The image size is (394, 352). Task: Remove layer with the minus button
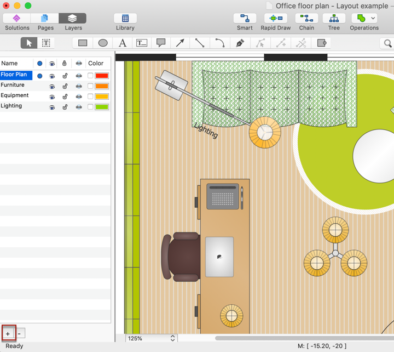(x=19, y=333)
